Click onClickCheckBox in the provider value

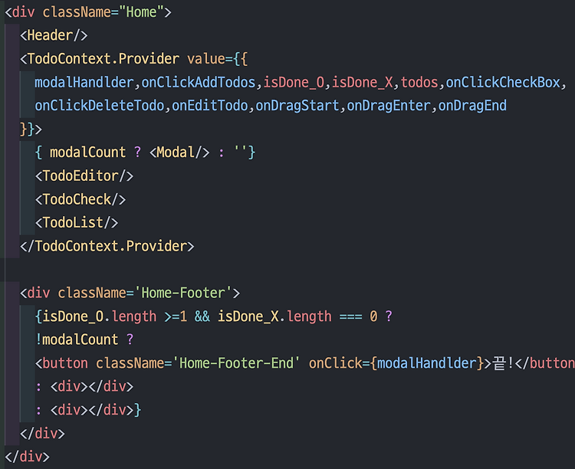point(503,83)
